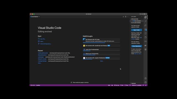The height and width of the screenshot is (99, 177).
Task: Click the Open... link under Start
Action: (x=42, y=42)
